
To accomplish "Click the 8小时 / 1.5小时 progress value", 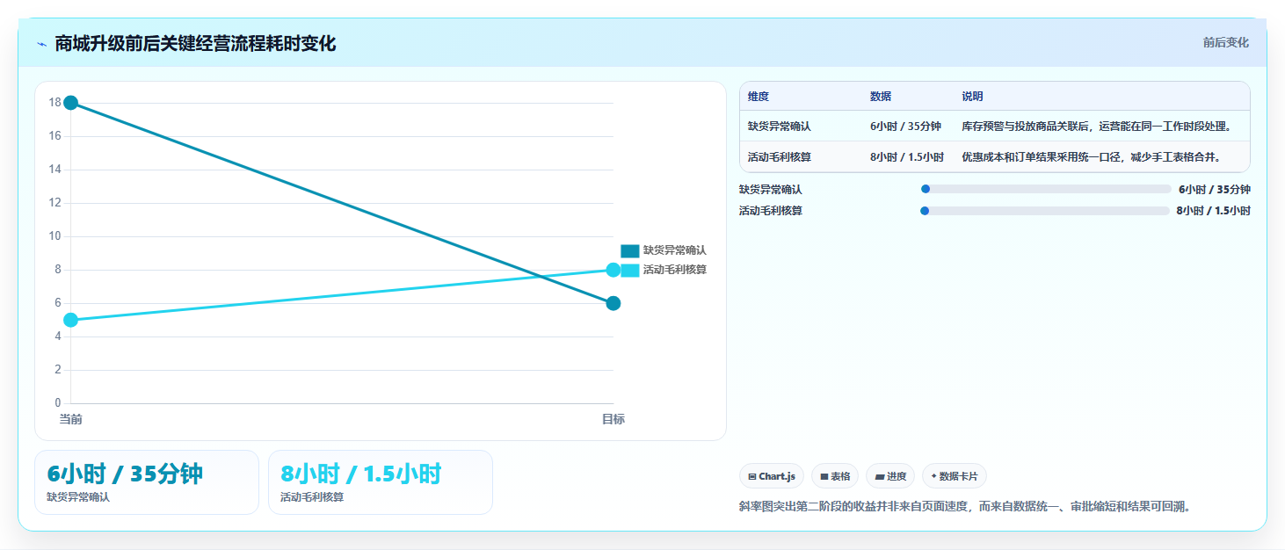I will (x=1214, y=211).
